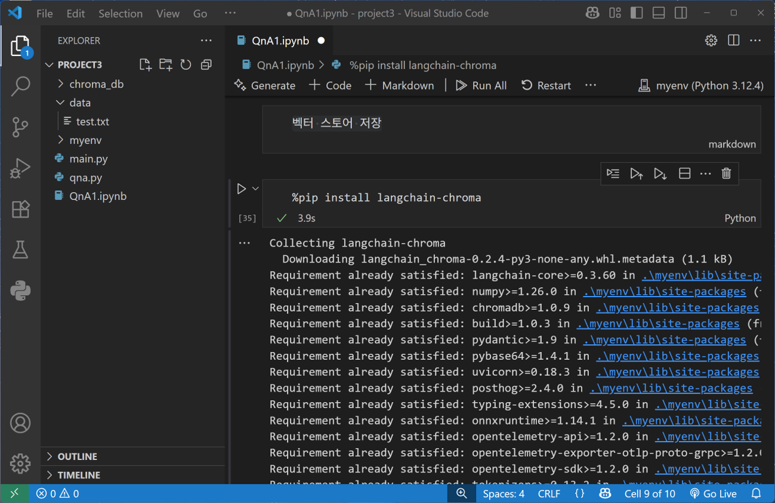Open notebook toolbar overflow ellipsis
Image resolution: width=775 pixels, height=503 pixels.
[591, 85]
